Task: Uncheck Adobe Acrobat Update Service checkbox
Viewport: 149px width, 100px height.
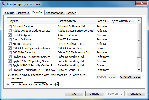Action: point(10,31)
